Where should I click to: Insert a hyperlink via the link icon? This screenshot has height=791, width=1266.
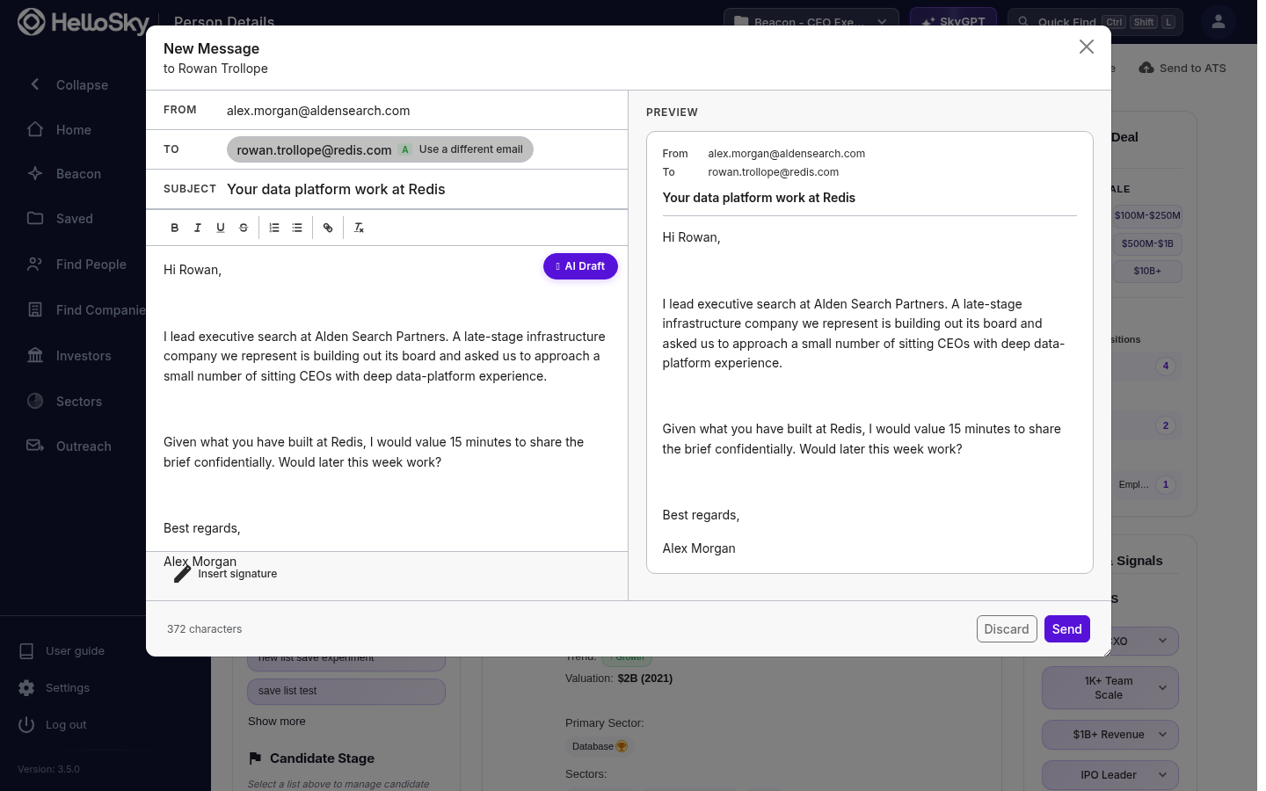tap(328, 228)
